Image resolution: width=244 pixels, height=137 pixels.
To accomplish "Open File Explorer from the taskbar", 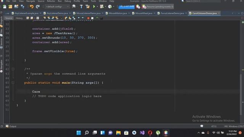I will [118, 133].
